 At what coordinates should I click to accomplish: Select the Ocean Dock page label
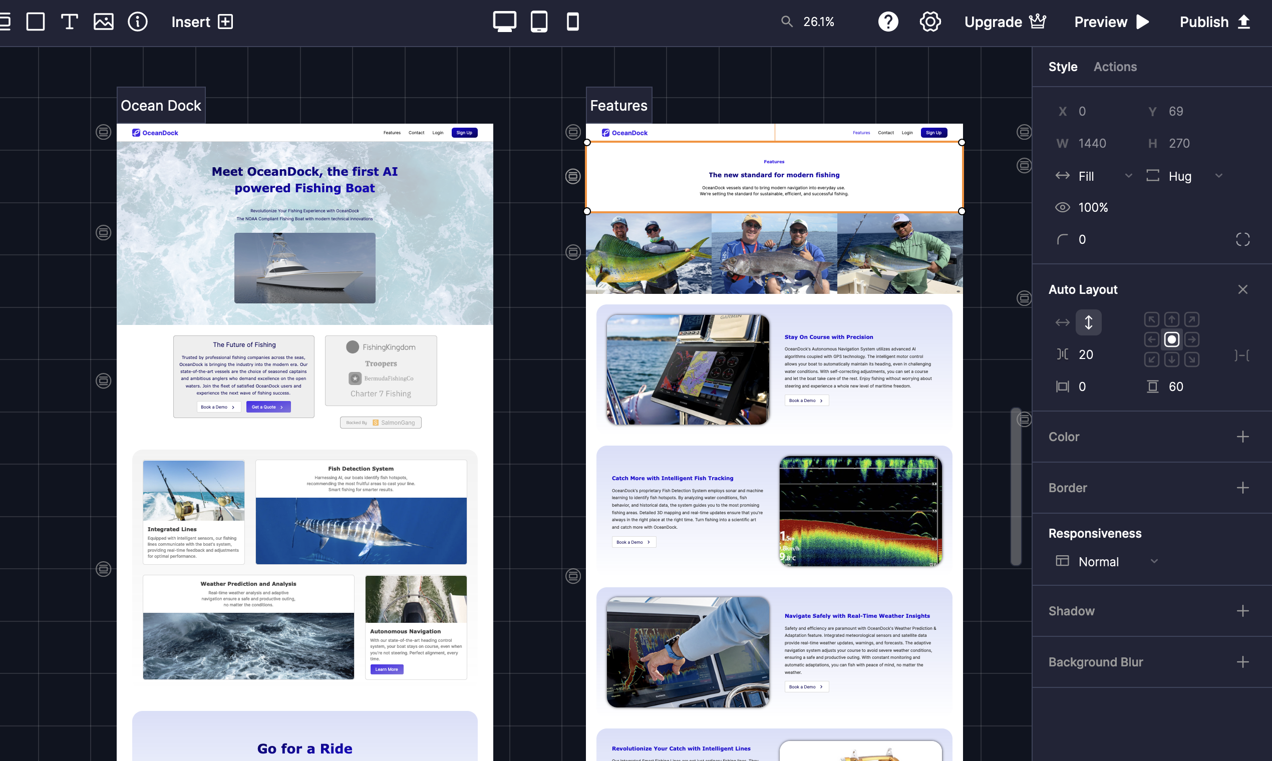click(161, 105)
